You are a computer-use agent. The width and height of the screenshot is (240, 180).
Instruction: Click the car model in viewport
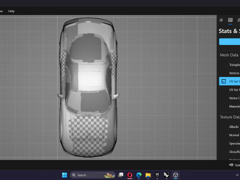88,87
